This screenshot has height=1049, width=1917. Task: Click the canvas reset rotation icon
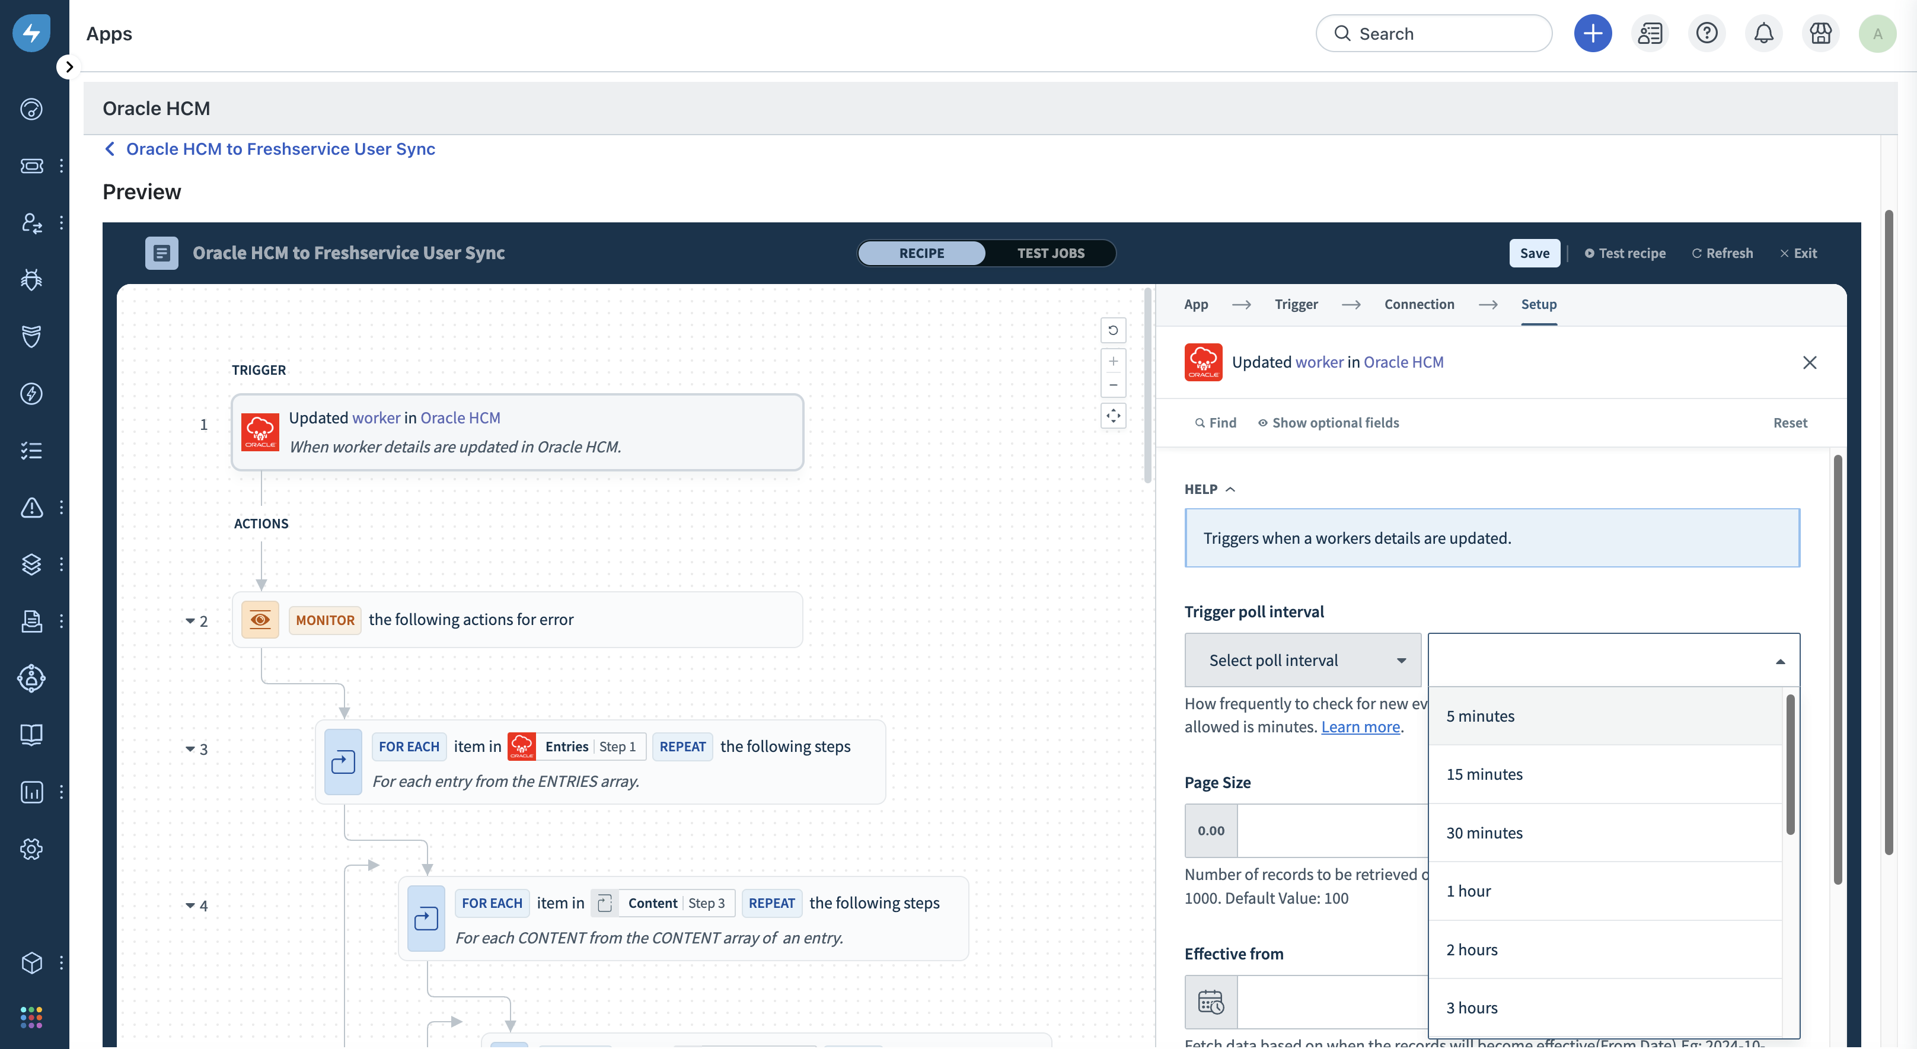pyautogui.click(x=1114, y=330)
